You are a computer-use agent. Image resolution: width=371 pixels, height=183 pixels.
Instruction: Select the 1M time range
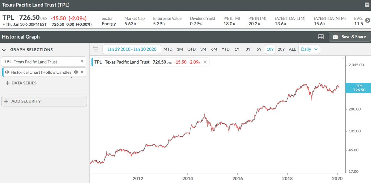pos(180,49)
